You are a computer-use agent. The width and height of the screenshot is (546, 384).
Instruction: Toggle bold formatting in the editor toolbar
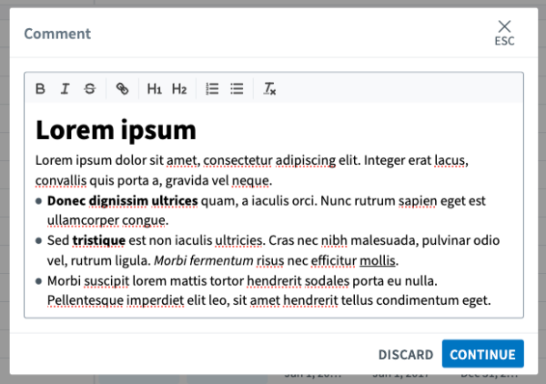pos(40,89)
